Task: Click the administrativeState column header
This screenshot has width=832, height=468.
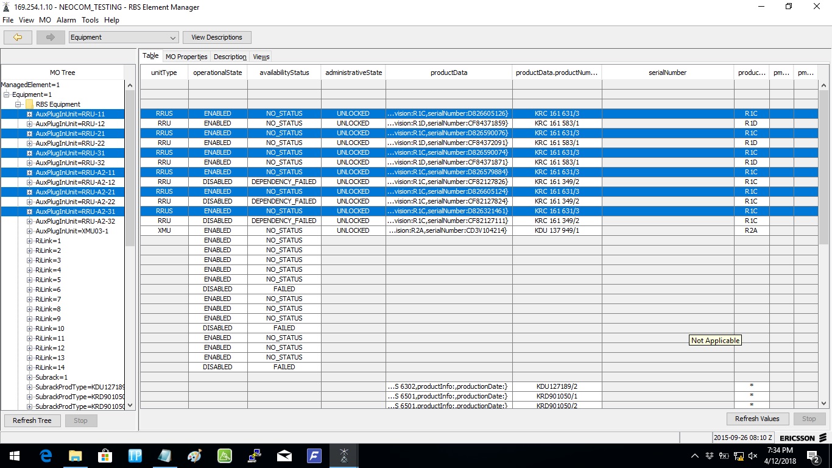Action: pyautogui.click(x=353, y=73)
